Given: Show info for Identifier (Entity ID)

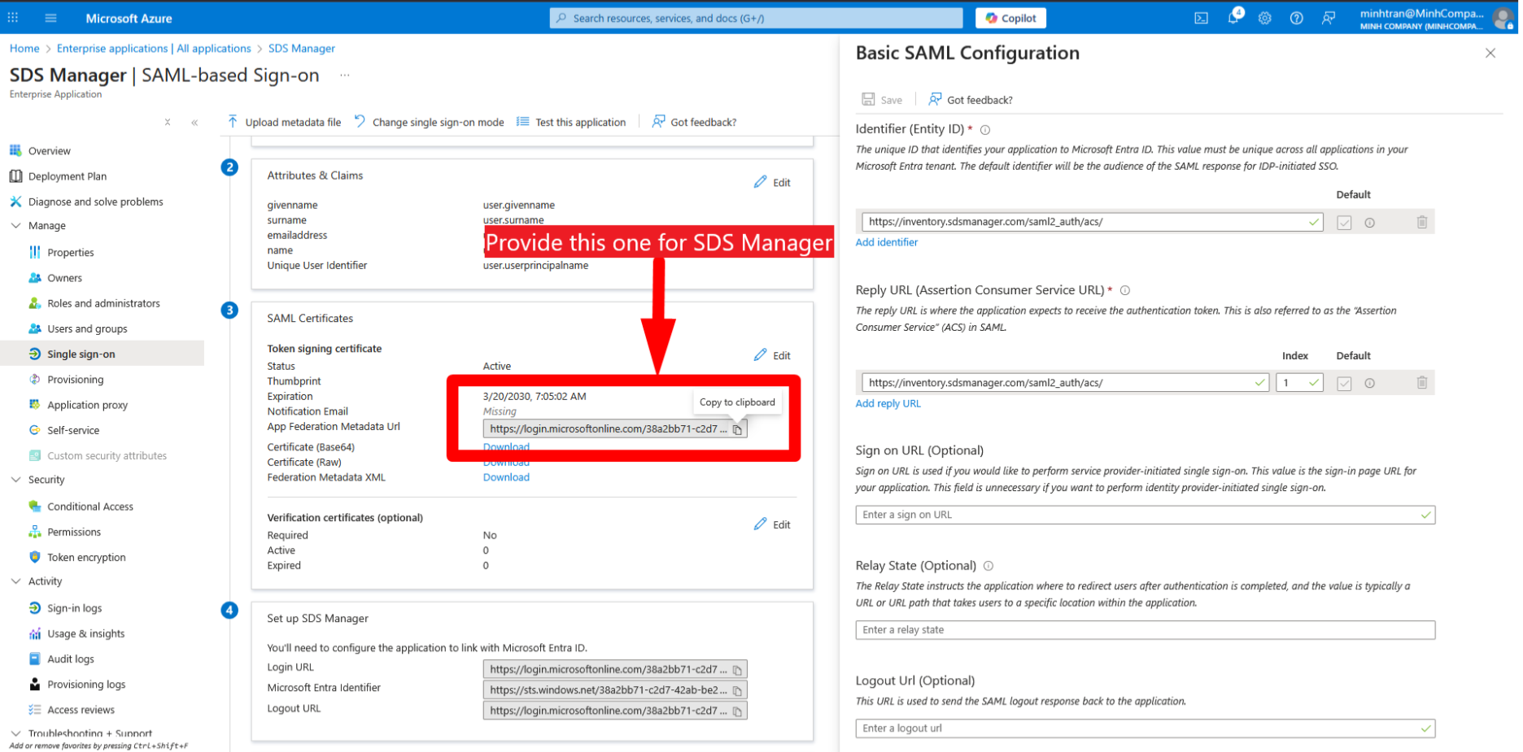Looking at the screenshot, I should [x=985, y=130].
